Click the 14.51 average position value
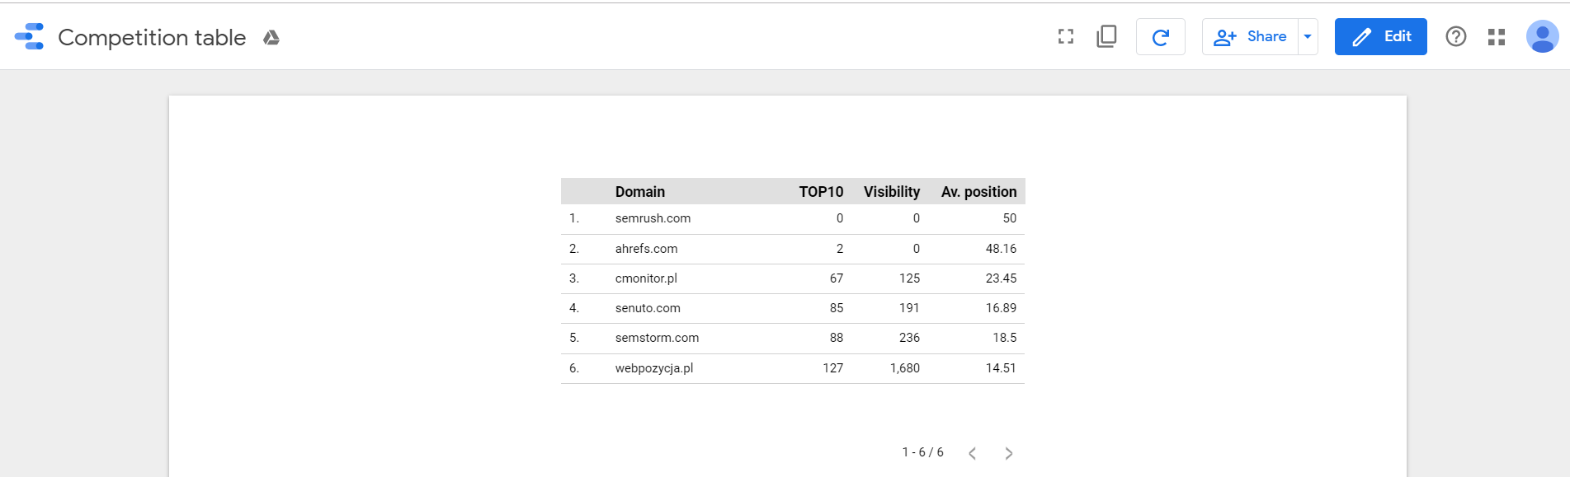The height and width of the screenshot is (477, 1570). 1001,368
